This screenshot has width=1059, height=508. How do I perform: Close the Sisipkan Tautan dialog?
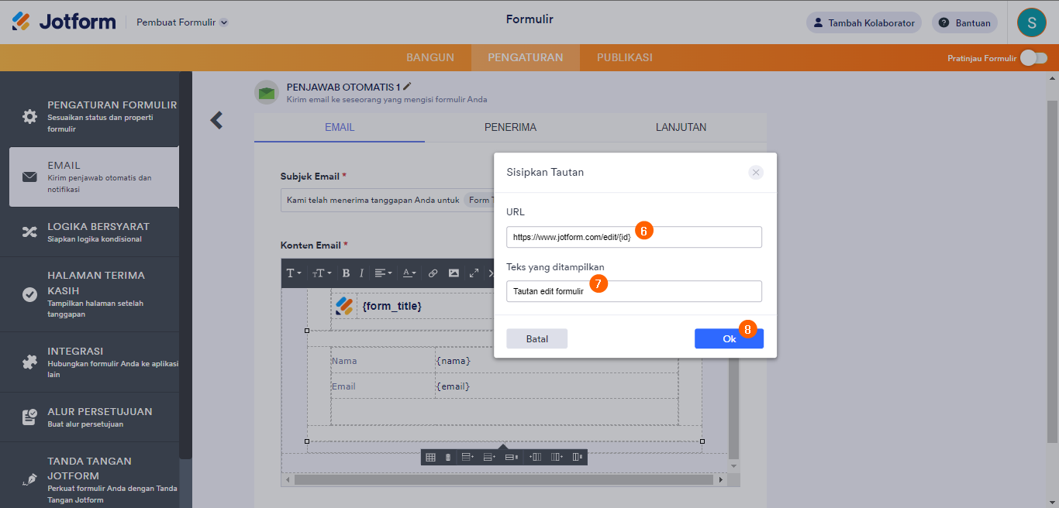tap(756, 173)
